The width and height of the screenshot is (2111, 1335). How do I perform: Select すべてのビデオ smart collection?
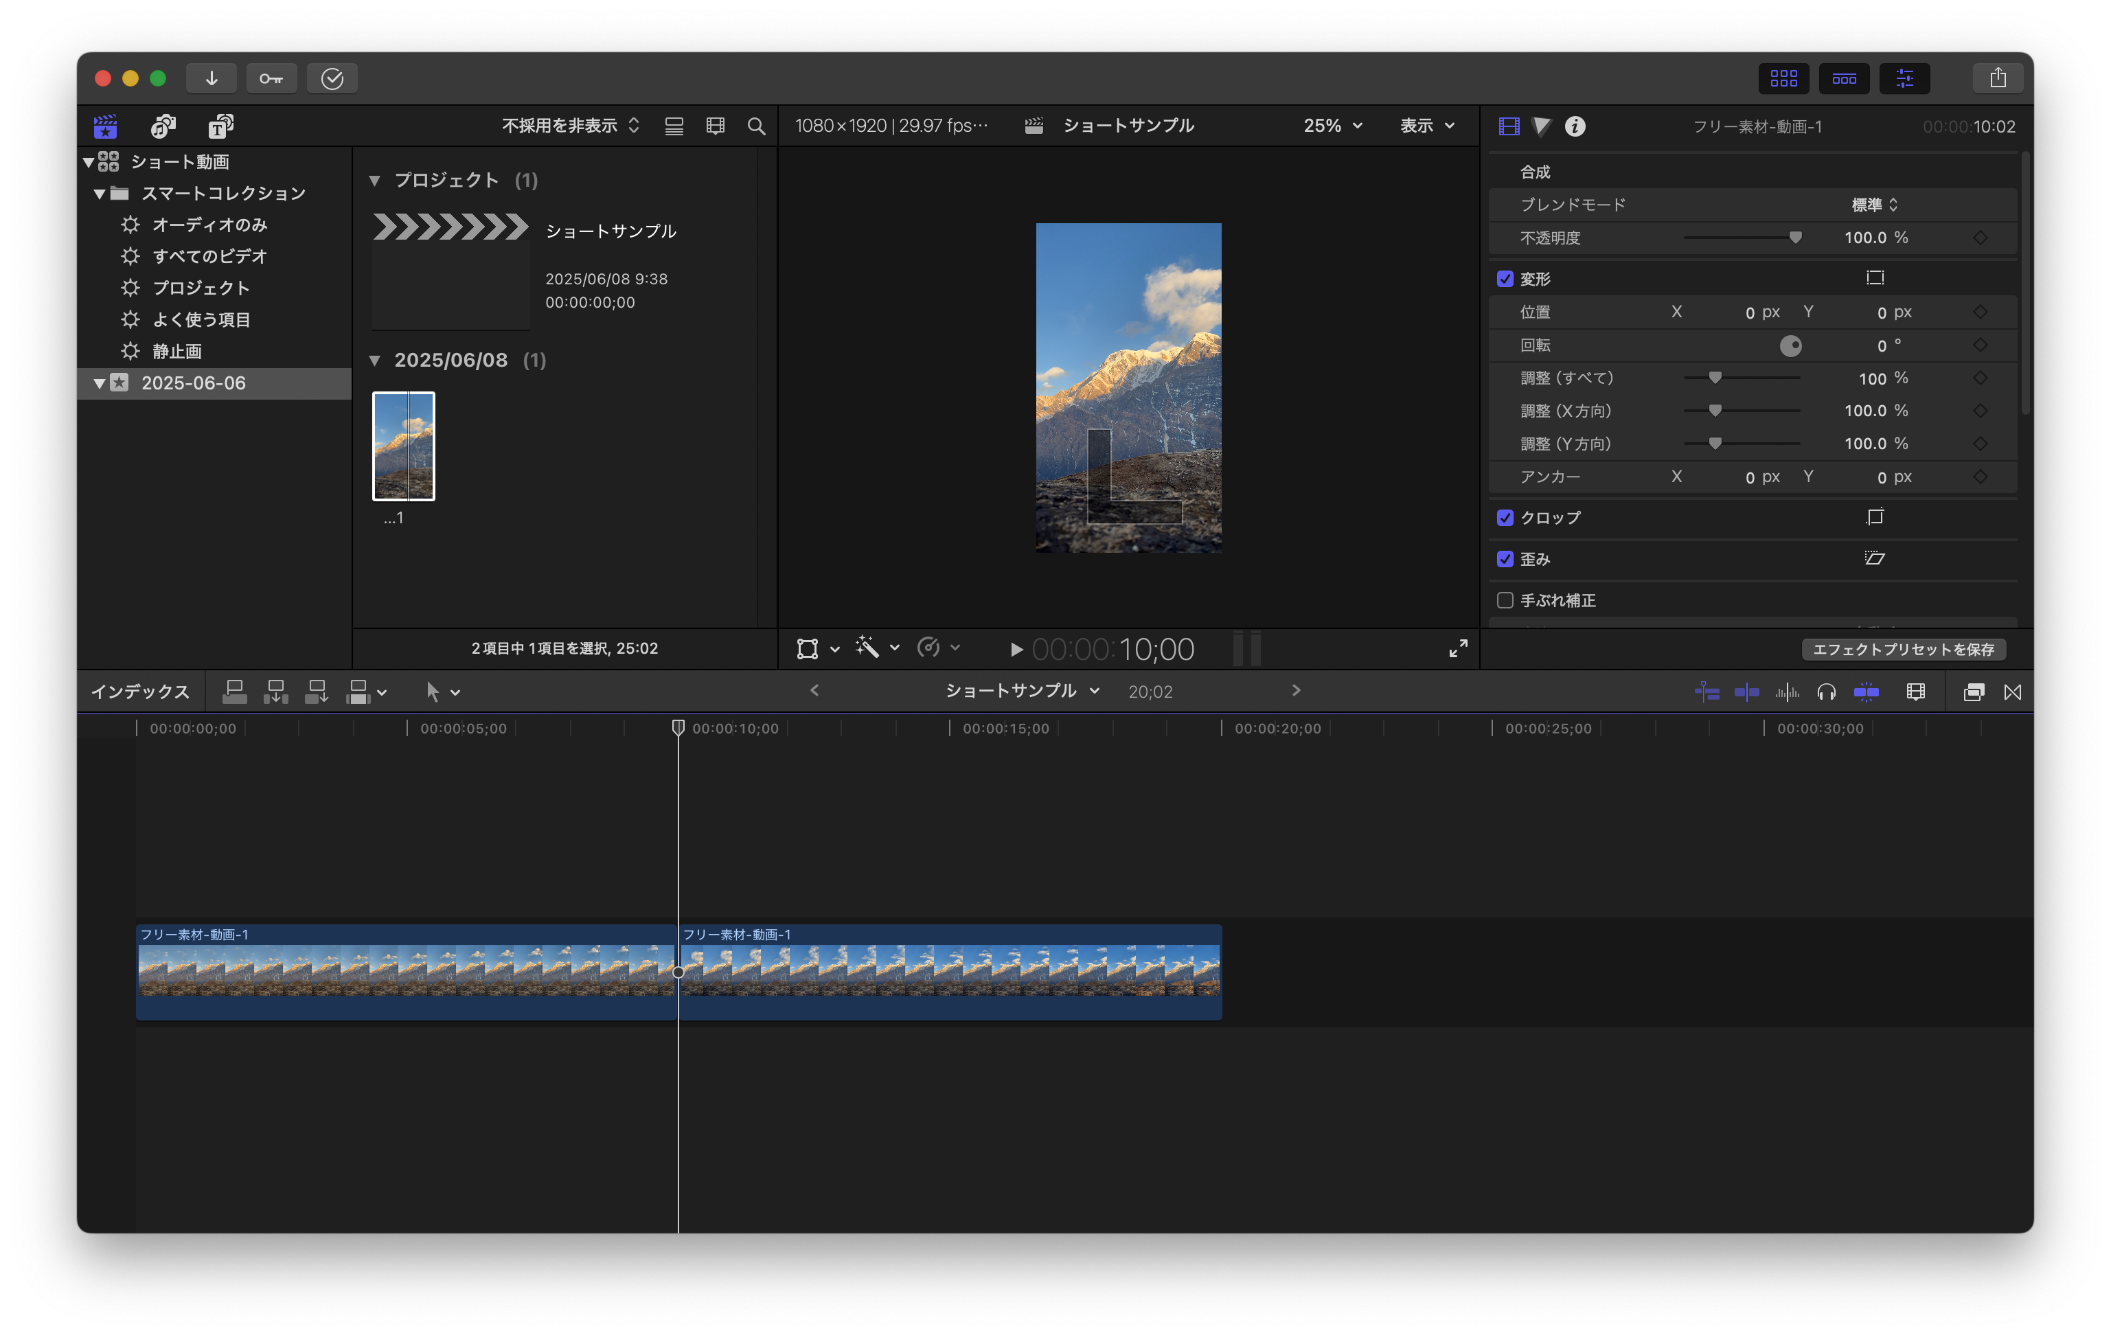point(209,257)
